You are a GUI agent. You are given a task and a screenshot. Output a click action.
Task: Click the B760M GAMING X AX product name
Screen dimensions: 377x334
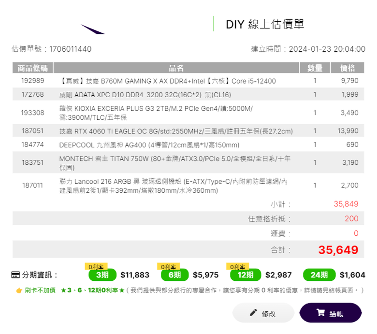168,81
